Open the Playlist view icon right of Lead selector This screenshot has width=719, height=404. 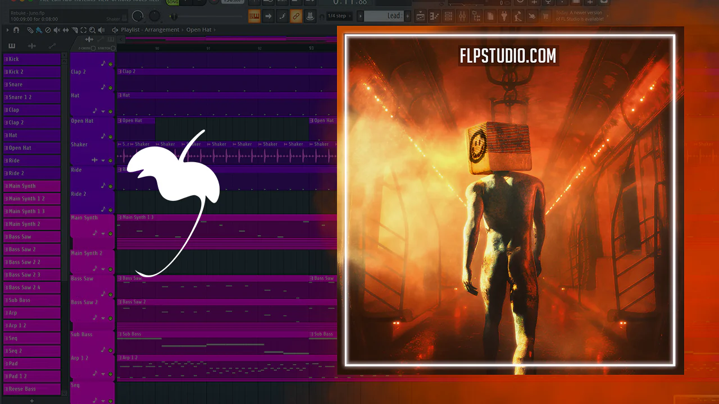tap(421, 16)
